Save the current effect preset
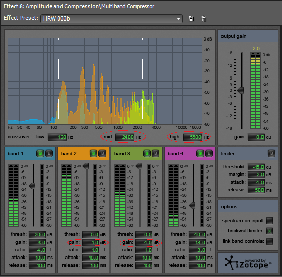 pos(191,18)
